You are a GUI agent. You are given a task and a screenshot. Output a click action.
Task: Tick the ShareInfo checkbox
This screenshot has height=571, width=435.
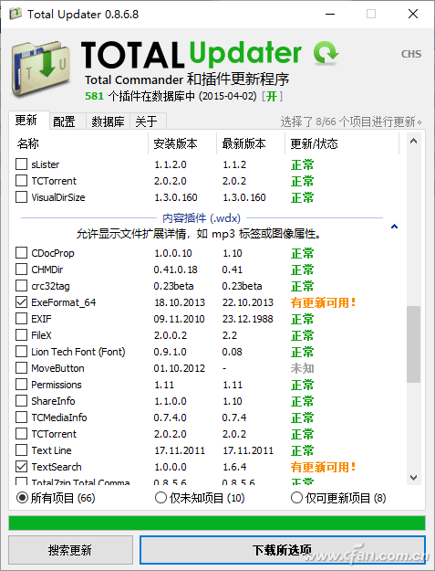22,400
